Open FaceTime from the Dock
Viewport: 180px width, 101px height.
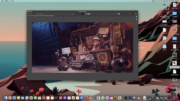click(x=35, y=98)
